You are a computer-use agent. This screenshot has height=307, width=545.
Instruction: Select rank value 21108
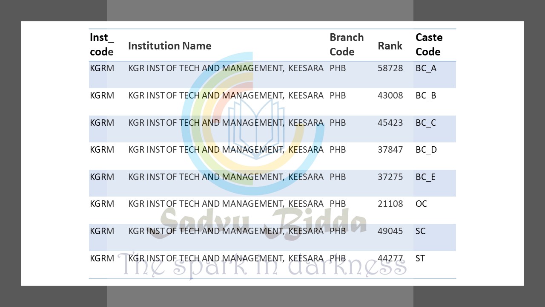click(390, 204)
